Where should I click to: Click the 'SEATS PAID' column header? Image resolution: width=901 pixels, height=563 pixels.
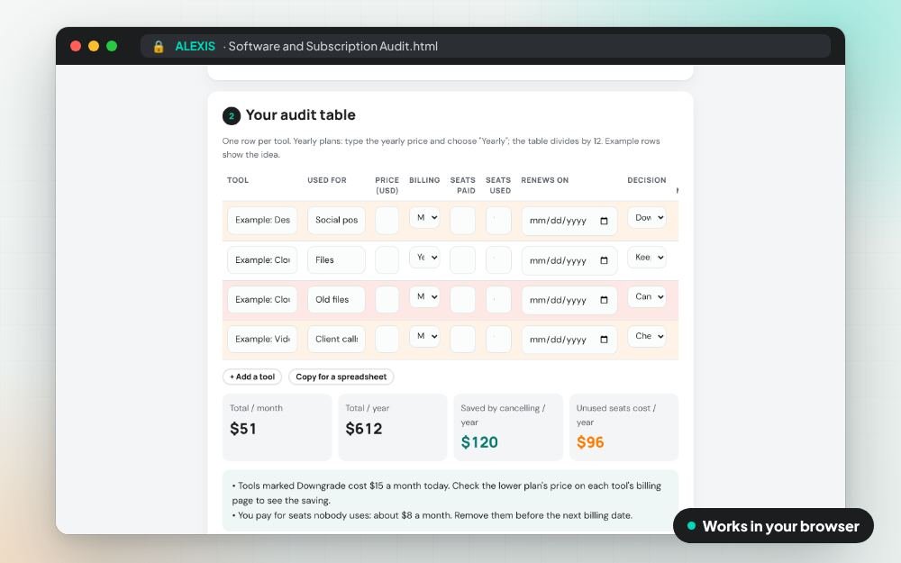coord(463,186)
